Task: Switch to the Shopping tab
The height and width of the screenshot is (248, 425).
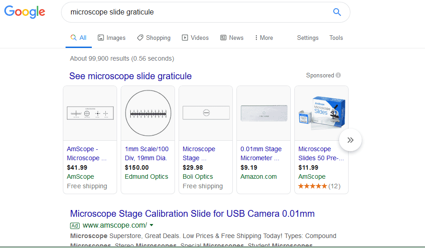Action: click(x=154, y=38)
